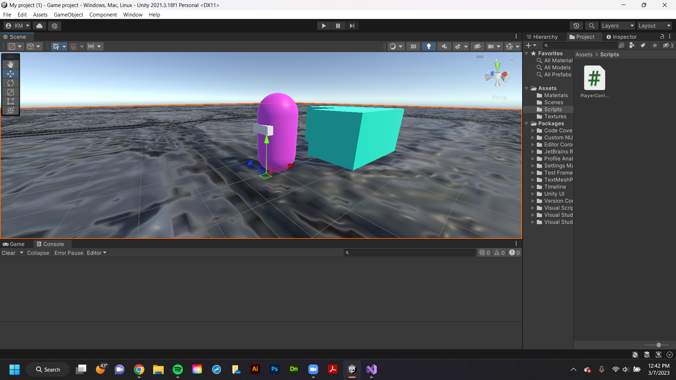Screen dimensions: 676x380
Task: Expand the Timeline package folder
Action: (533, 187)
